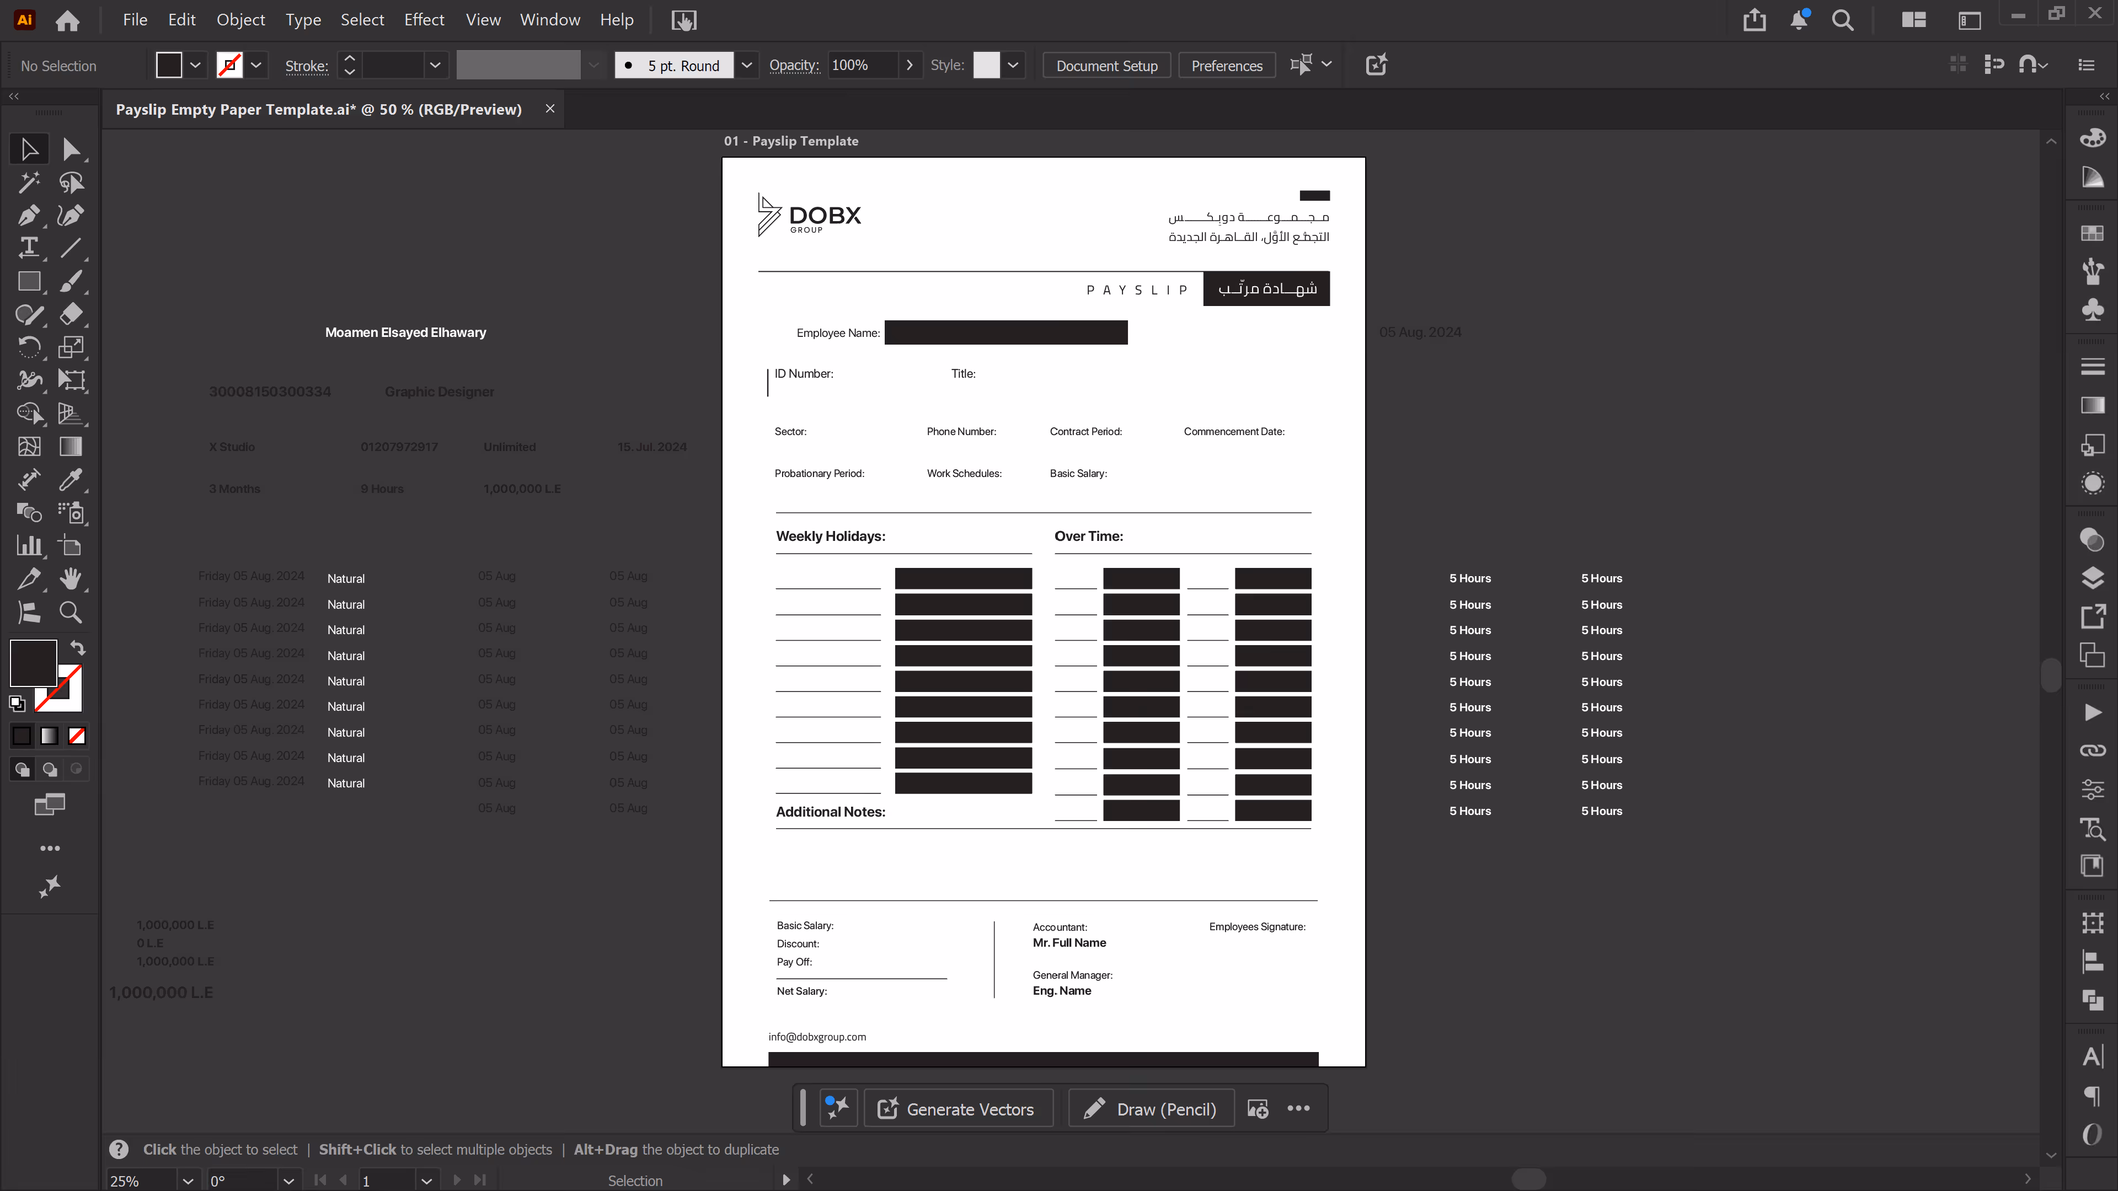Select the Rectangle tool
The height and width of the screenshot is (1191, 2118).
click(x=29, y=281)
